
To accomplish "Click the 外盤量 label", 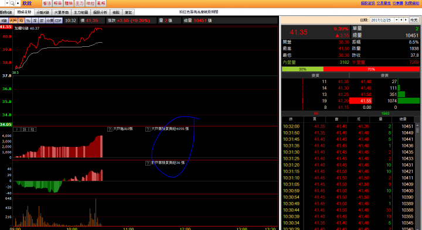I will coord(359,62).
